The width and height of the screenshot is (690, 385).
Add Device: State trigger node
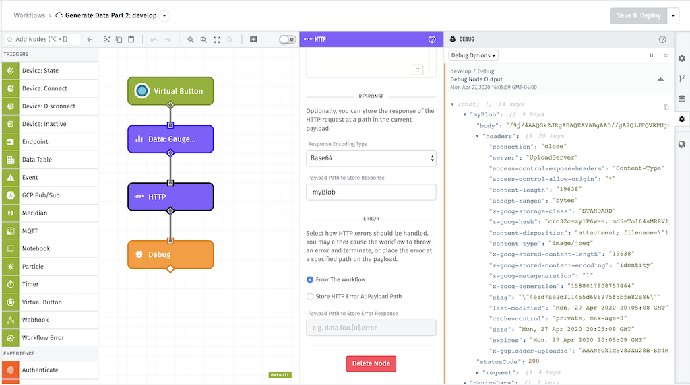pyautogui.click(x=50, y=70)
